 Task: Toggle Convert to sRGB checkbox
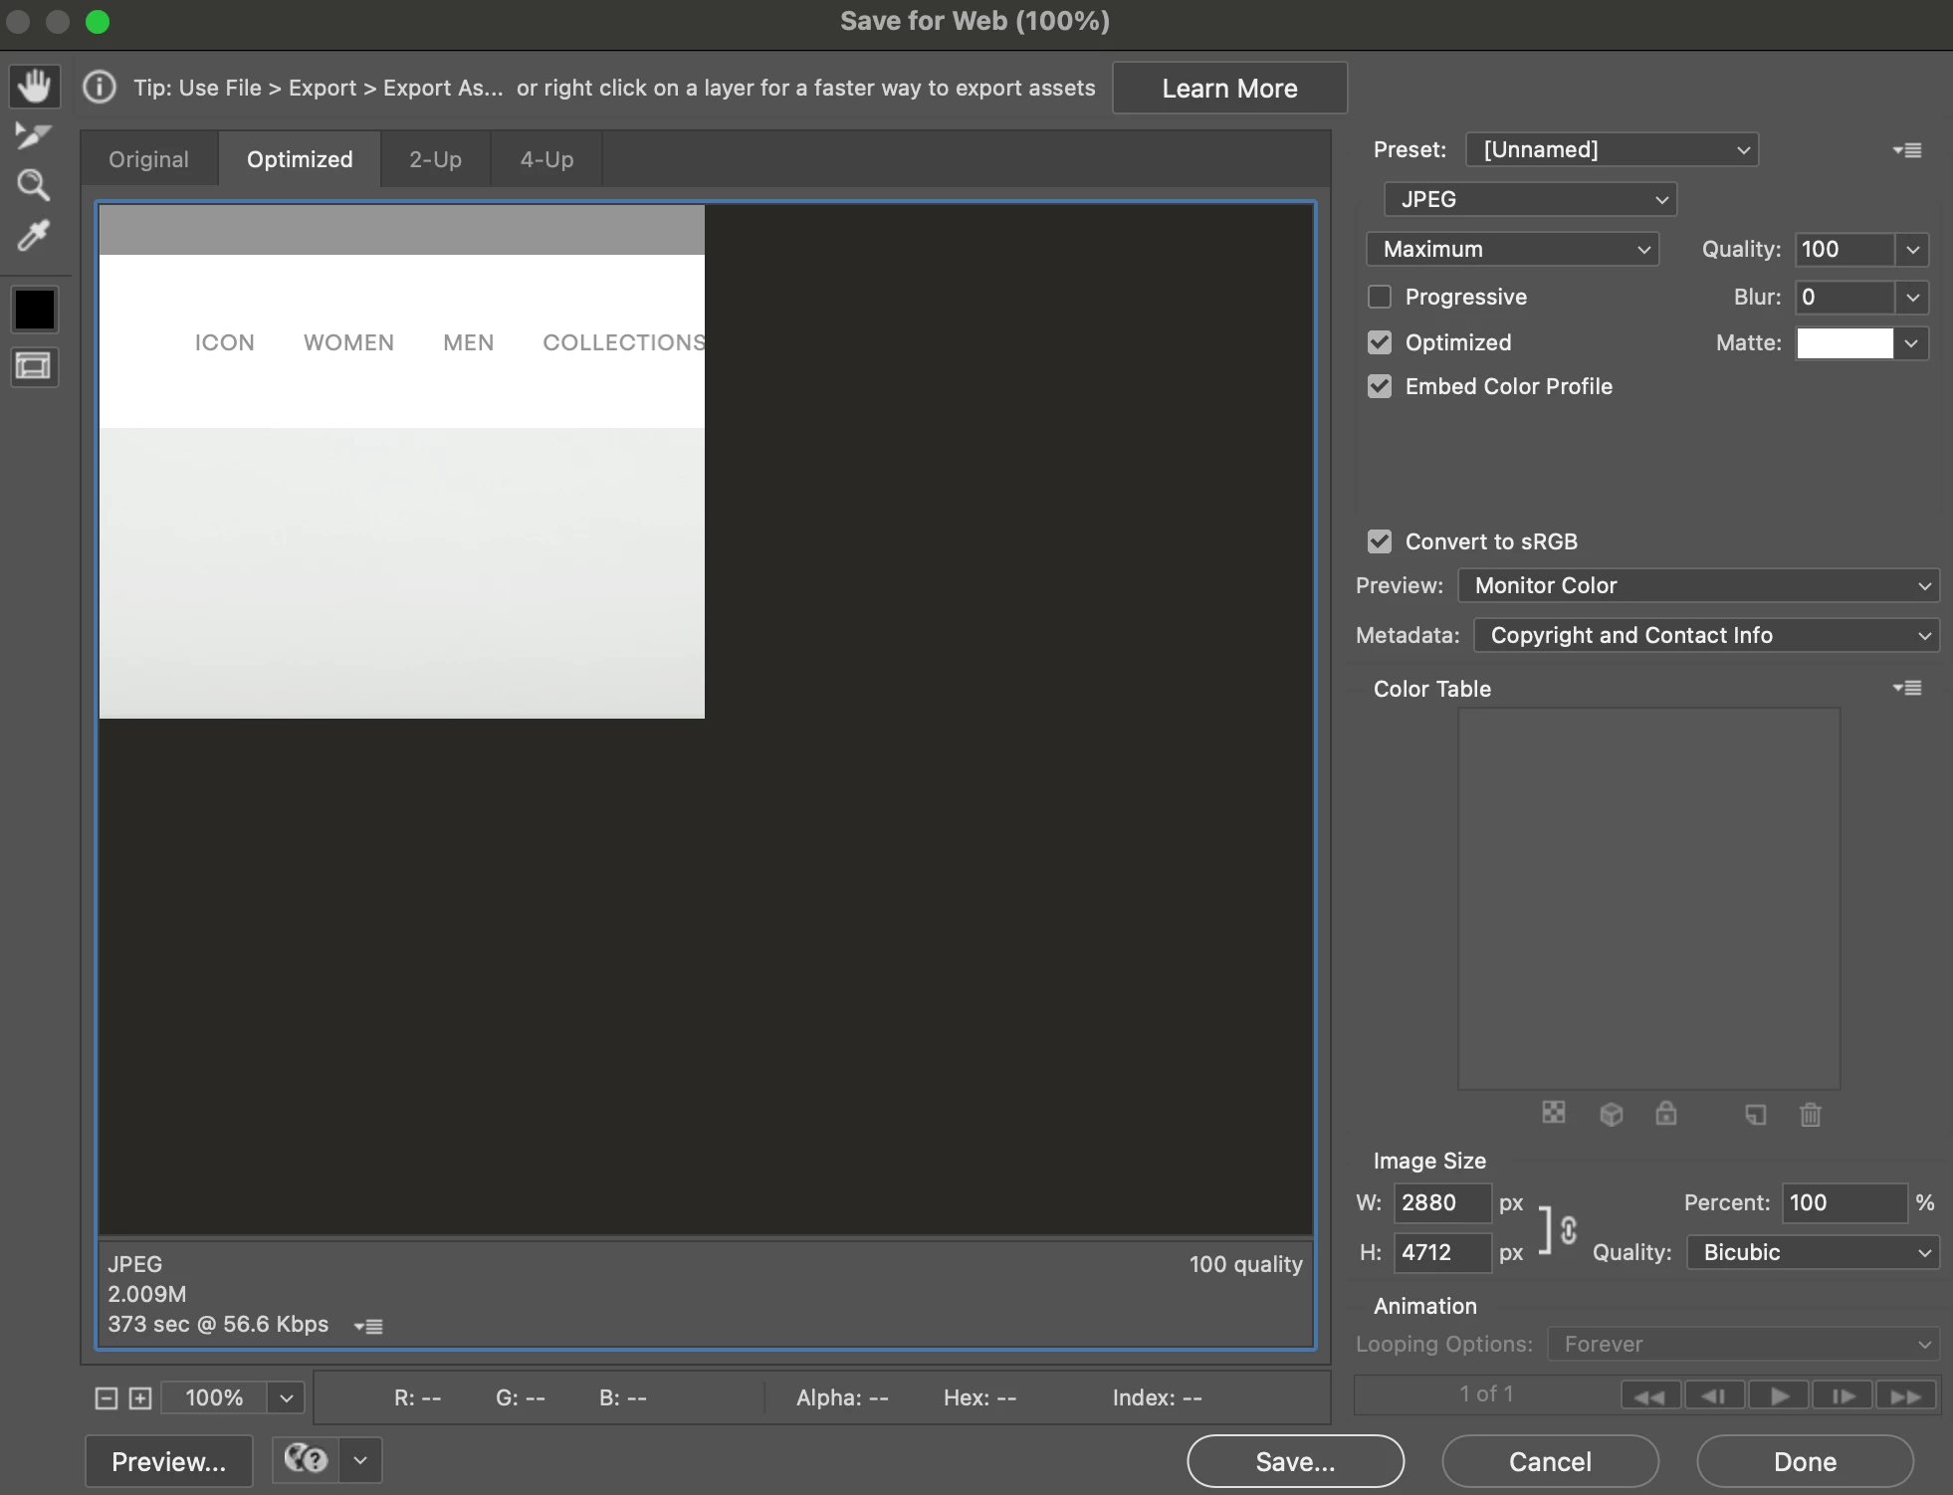pos(1380,541)
